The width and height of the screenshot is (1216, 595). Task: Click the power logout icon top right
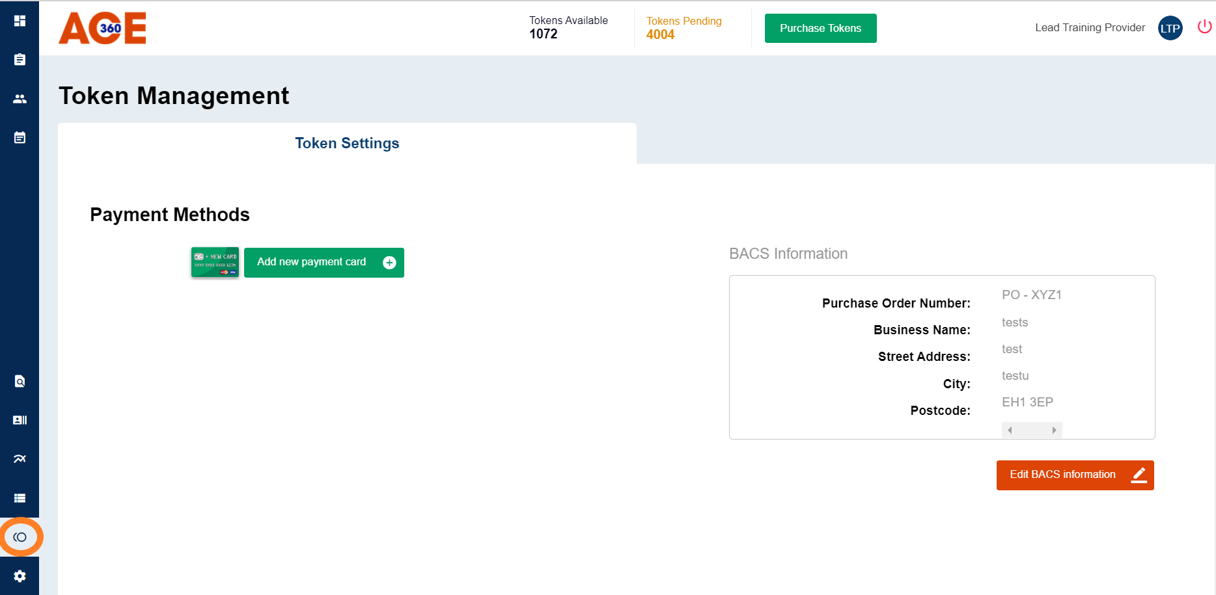(x=1204, y=26)
